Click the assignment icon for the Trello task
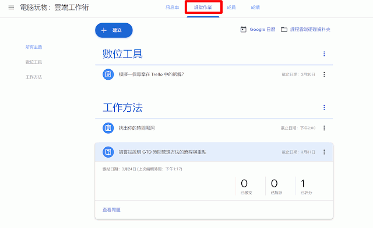The width and height of the screenshot is (373, 228). tap(108, 74)
